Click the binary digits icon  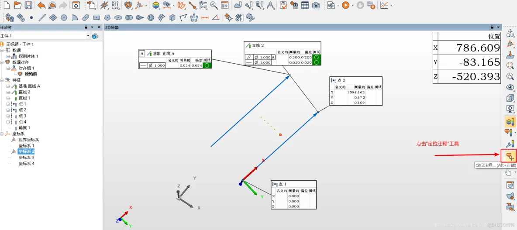pyautogui.click(x=115, y=5)
